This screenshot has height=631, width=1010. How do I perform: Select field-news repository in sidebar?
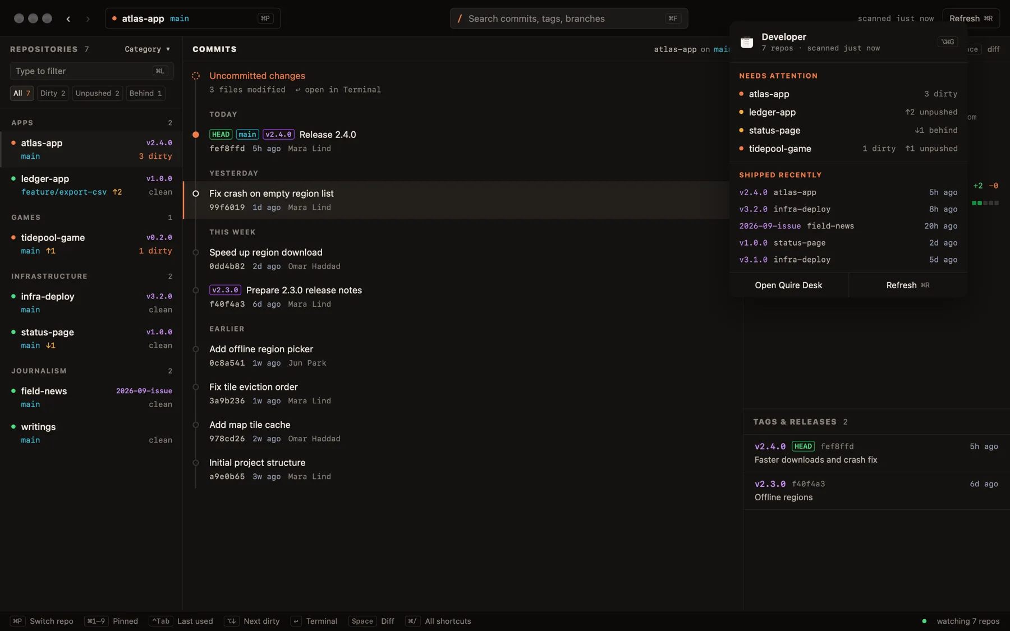(91, 398)
